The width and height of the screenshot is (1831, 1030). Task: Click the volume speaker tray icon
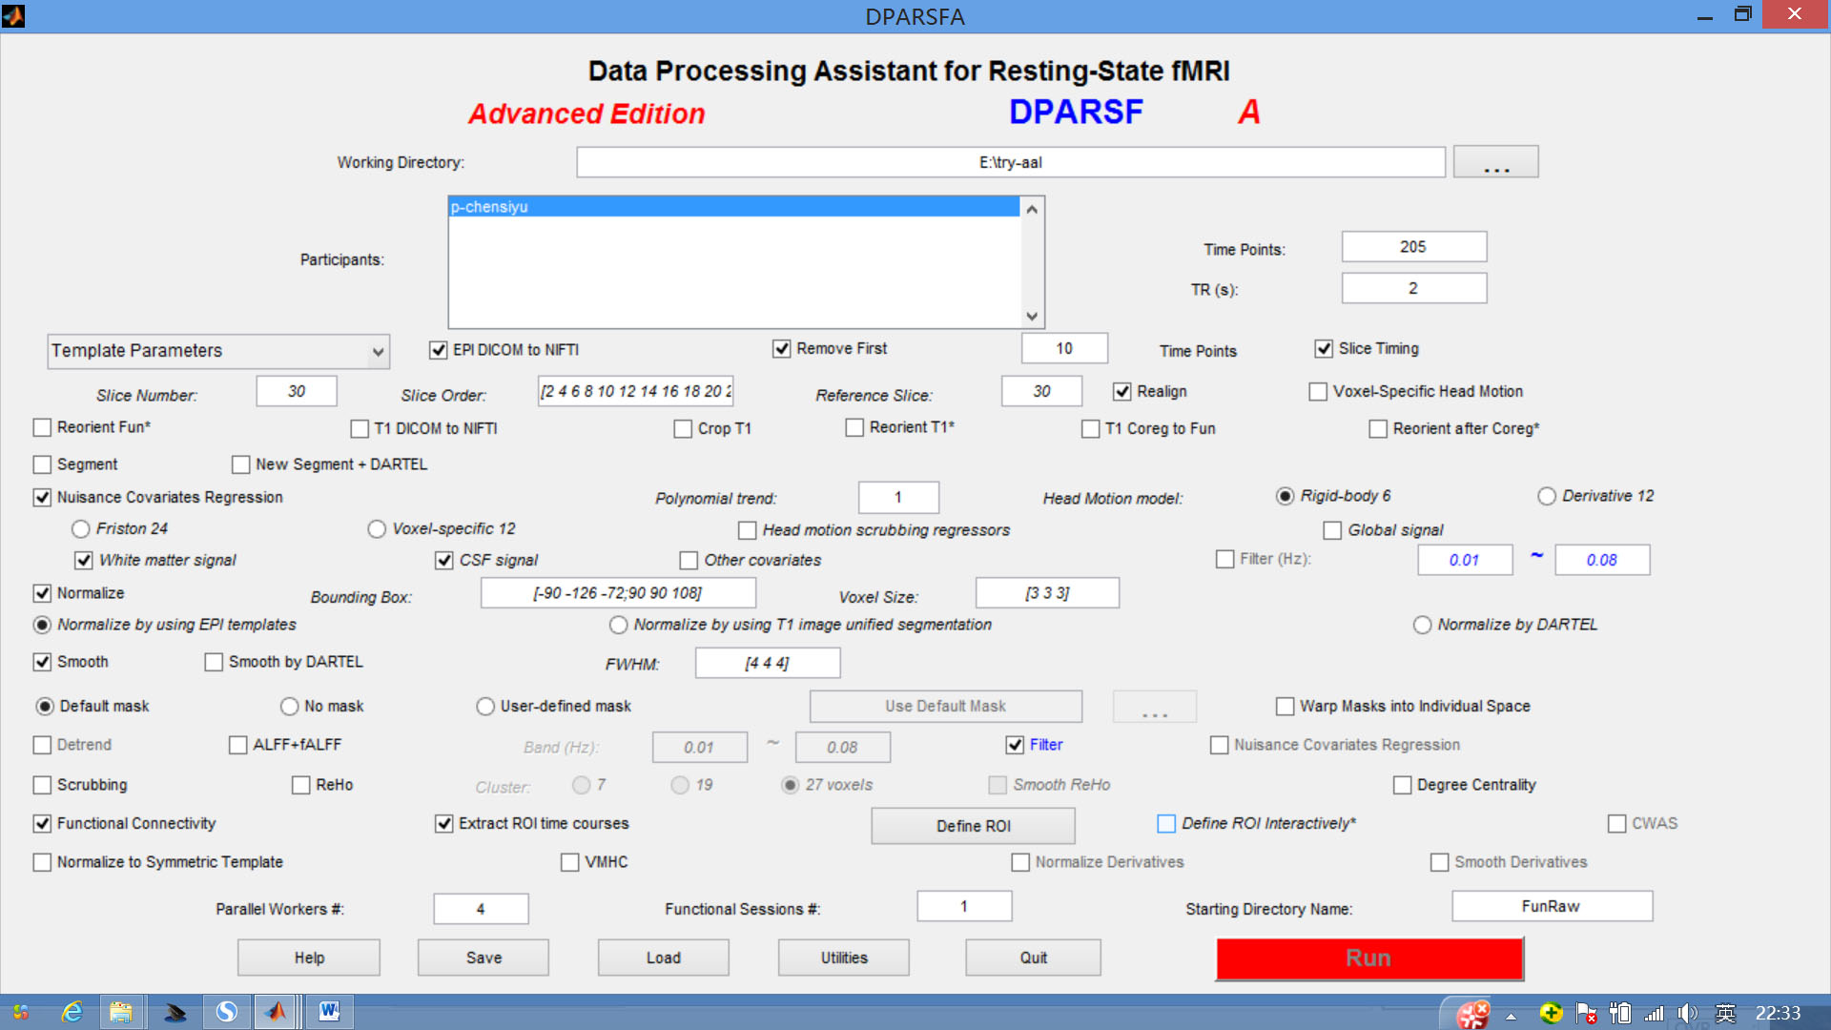[x=1687, y=1013]
